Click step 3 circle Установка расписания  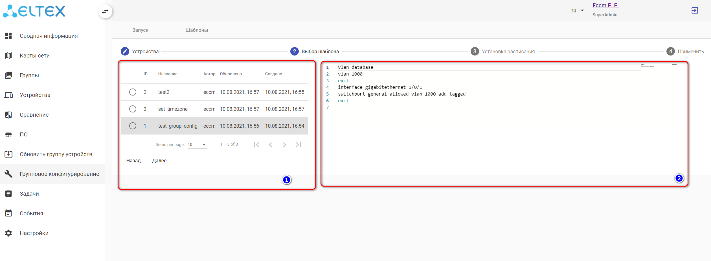pyautogui.click(x=475, y=51)
